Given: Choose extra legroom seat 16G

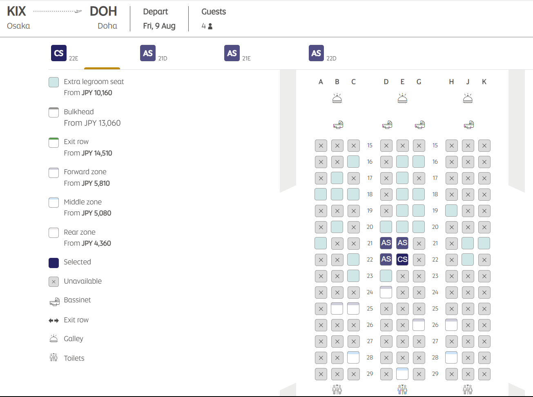Looking at the screenshot, I should (419, 162).
